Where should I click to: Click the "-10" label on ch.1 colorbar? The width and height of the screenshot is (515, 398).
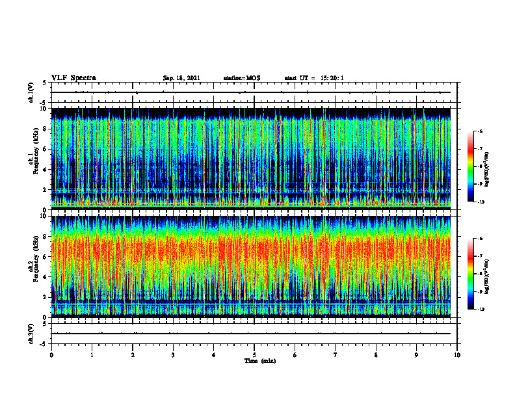pyautogui.click(x=481, y=202)
